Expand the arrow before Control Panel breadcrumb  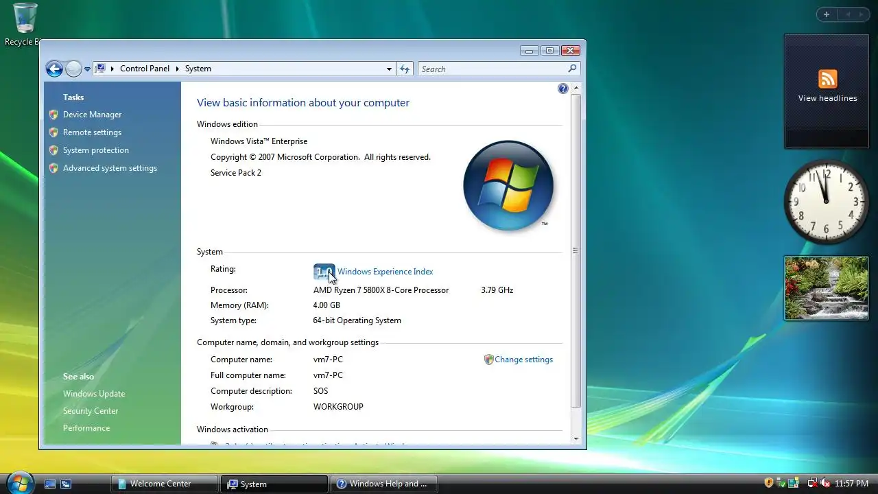[x=112, y=69]
